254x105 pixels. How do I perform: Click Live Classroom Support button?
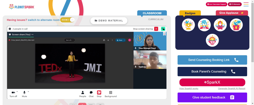pos(216,4)
